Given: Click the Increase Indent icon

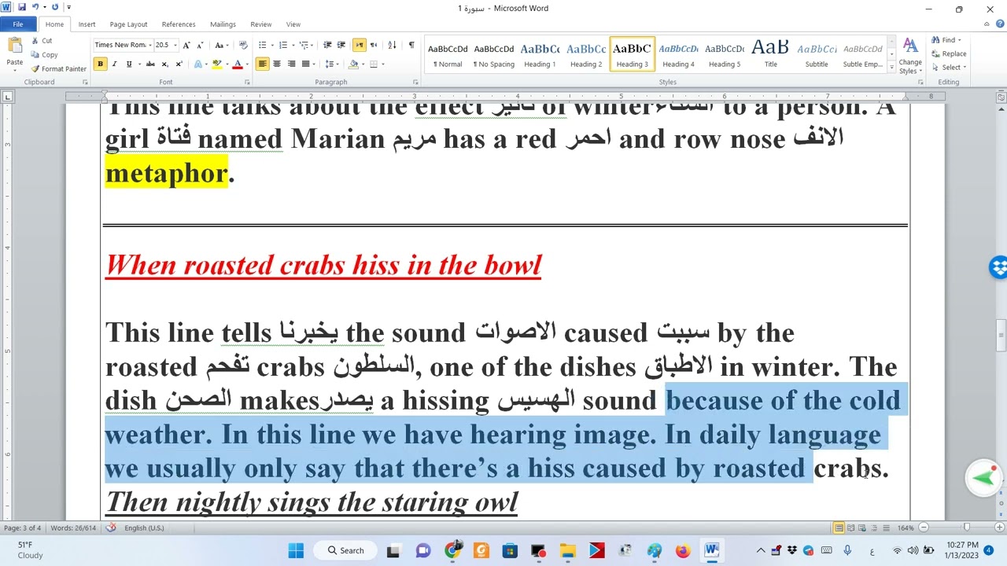Looking at the screenshot, I should [341, 45].
